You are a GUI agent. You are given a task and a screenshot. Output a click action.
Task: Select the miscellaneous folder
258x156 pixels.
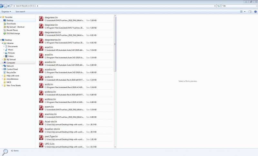point(12,79)
